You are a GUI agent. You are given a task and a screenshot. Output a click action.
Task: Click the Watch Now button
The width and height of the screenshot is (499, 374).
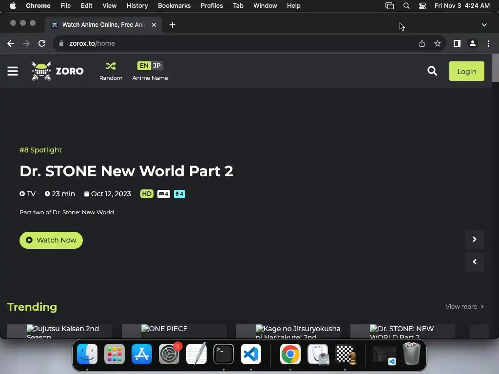pyautogui.click(x=51, y=240)
